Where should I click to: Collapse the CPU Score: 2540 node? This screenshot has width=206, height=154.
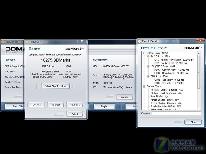pos(148,76)
